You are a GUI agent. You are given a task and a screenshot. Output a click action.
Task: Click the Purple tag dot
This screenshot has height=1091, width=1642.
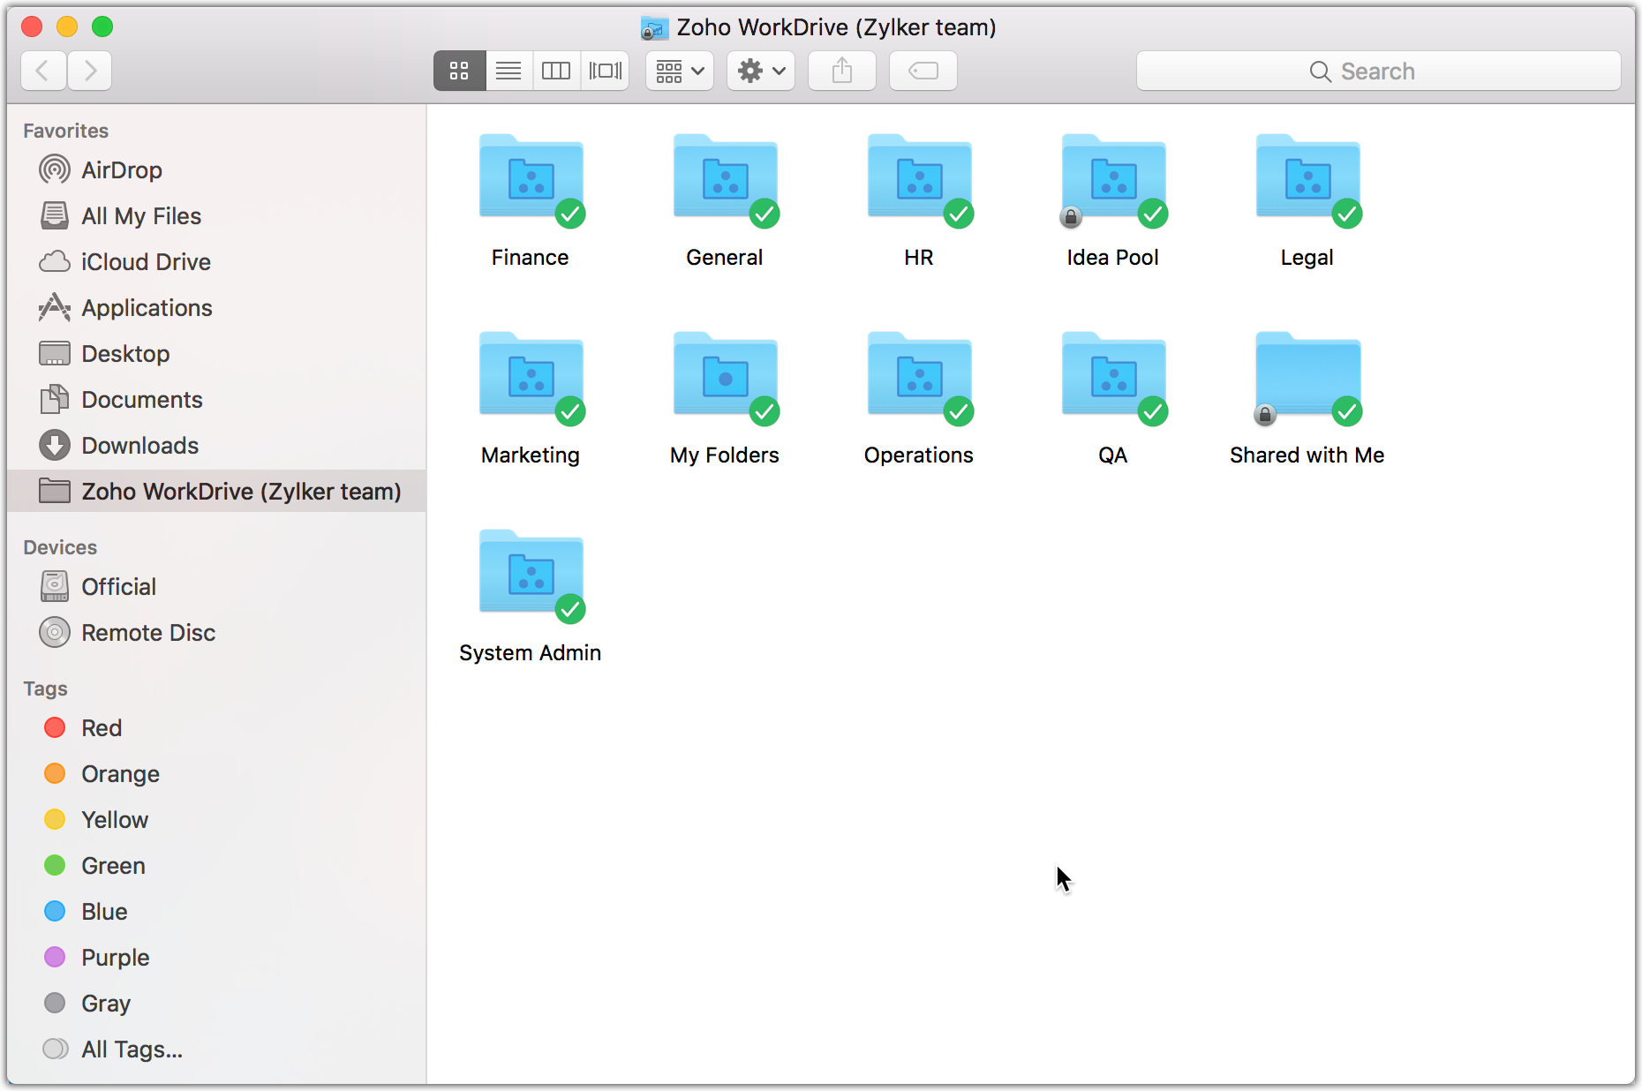point(55,957)
